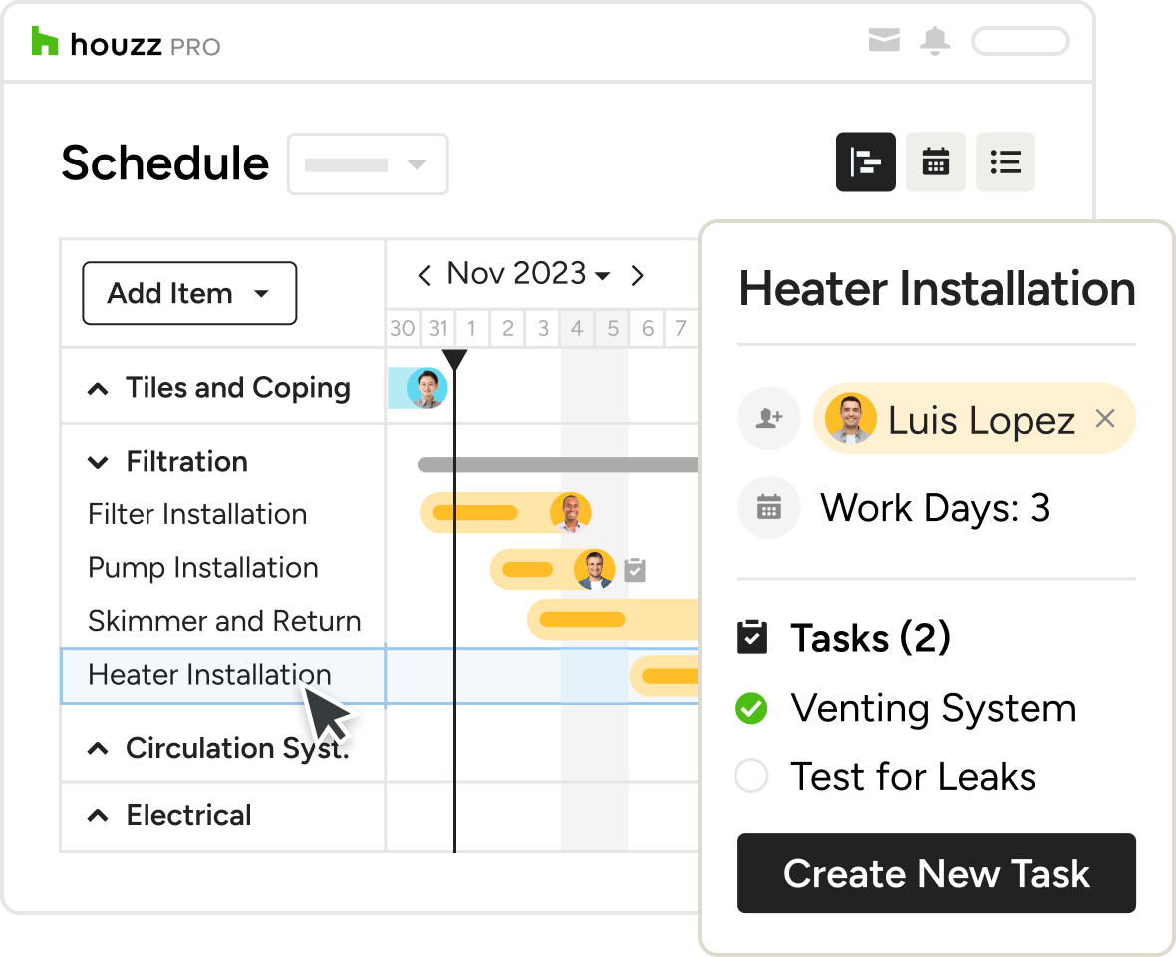Click the Work Days calendar icon

(768, 508)
